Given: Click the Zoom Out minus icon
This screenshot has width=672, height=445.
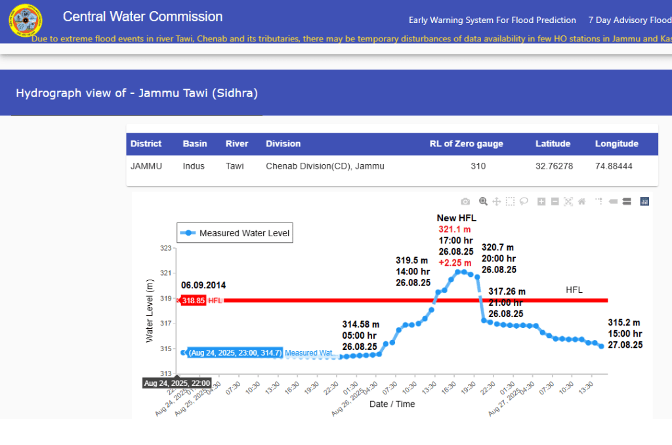Looking at the screenshot, I should (x=555, y=201).
